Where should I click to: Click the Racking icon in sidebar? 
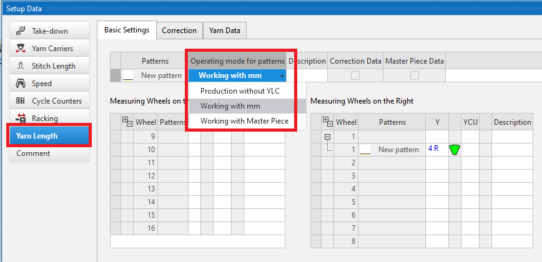(21, 118)
